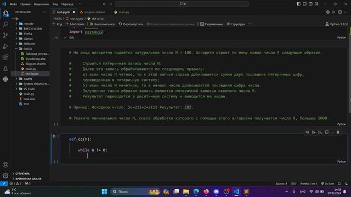Click inside the command center search box

click(182, 4)
